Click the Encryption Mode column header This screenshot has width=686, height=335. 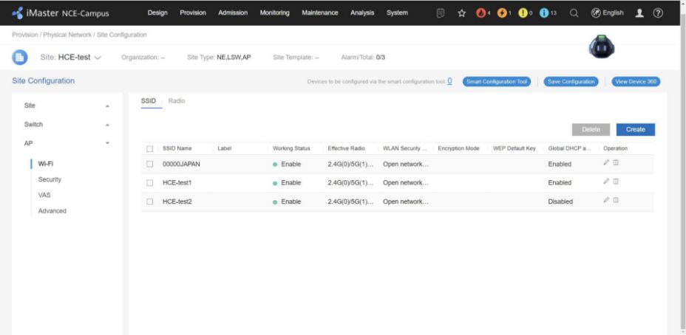(458, 148)
